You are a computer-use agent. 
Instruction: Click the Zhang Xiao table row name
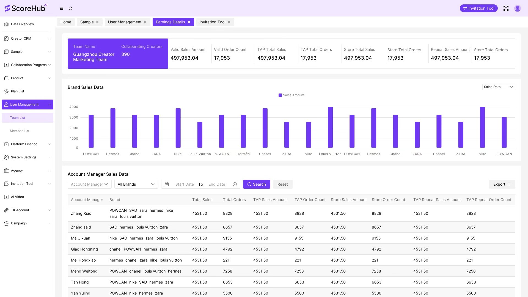point(81,213)
